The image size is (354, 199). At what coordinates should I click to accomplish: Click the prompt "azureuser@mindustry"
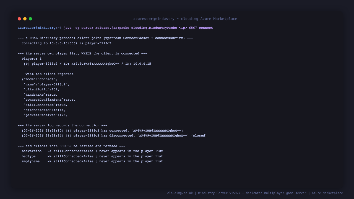(x=37, y=28)
